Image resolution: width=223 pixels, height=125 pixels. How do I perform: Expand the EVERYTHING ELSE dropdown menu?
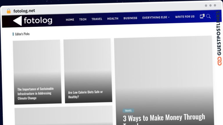tap(156, 17)
